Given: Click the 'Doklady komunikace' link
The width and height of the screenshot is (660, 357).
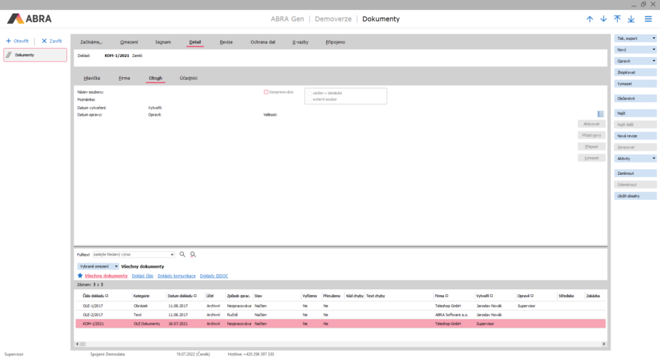Looking at the screenshot, I should (177, 276).
